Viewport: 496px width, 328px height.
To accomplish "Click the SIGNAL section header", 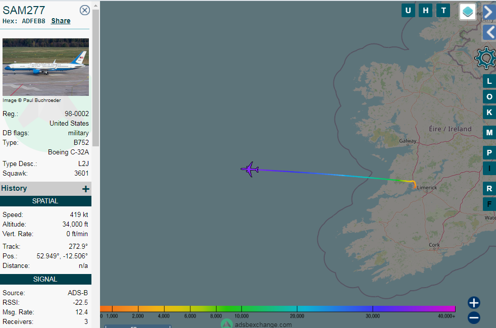I will [45, 280].
